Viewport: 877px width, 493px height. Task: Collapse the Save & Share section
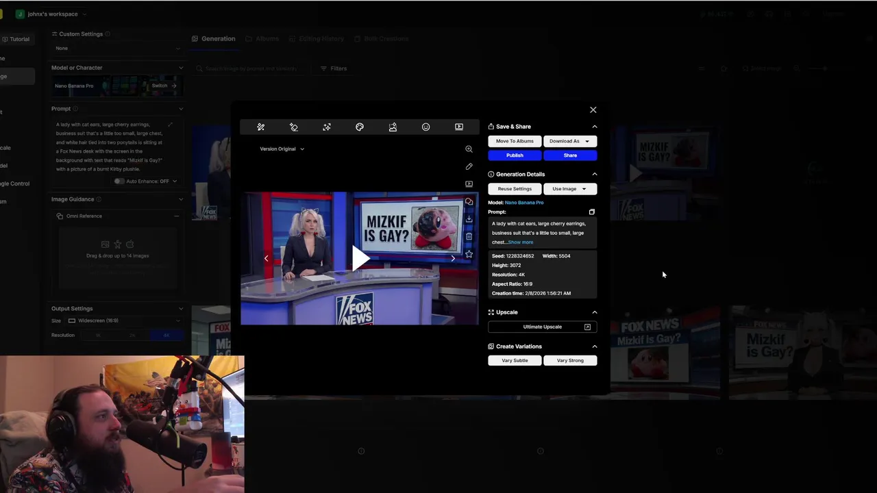point(595,127)
